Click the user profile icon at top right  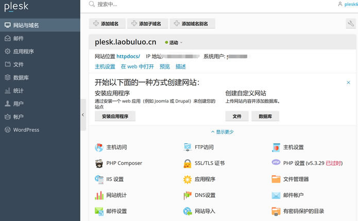(x=340, y=4)
